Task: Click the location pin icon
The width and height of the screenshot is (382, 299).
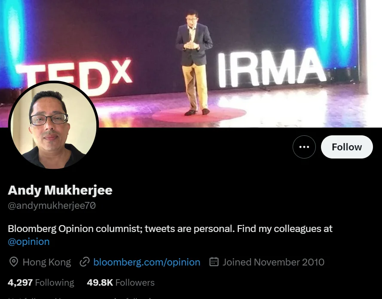Action: point(14,262)
